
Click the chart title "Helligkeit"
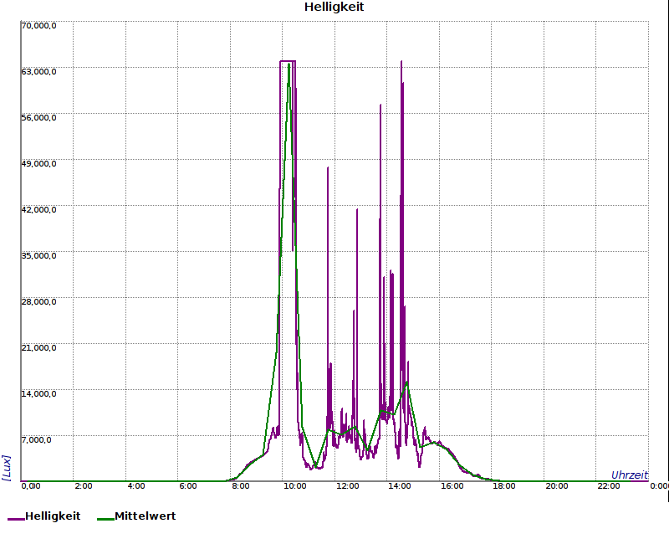click(334, 7)
